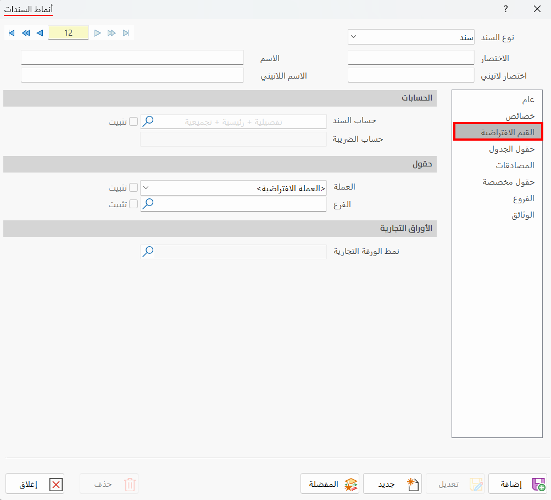The width and height of the screenshot is (551, 500).
Task: Open the الوثائق section
Action: [497, 215]
